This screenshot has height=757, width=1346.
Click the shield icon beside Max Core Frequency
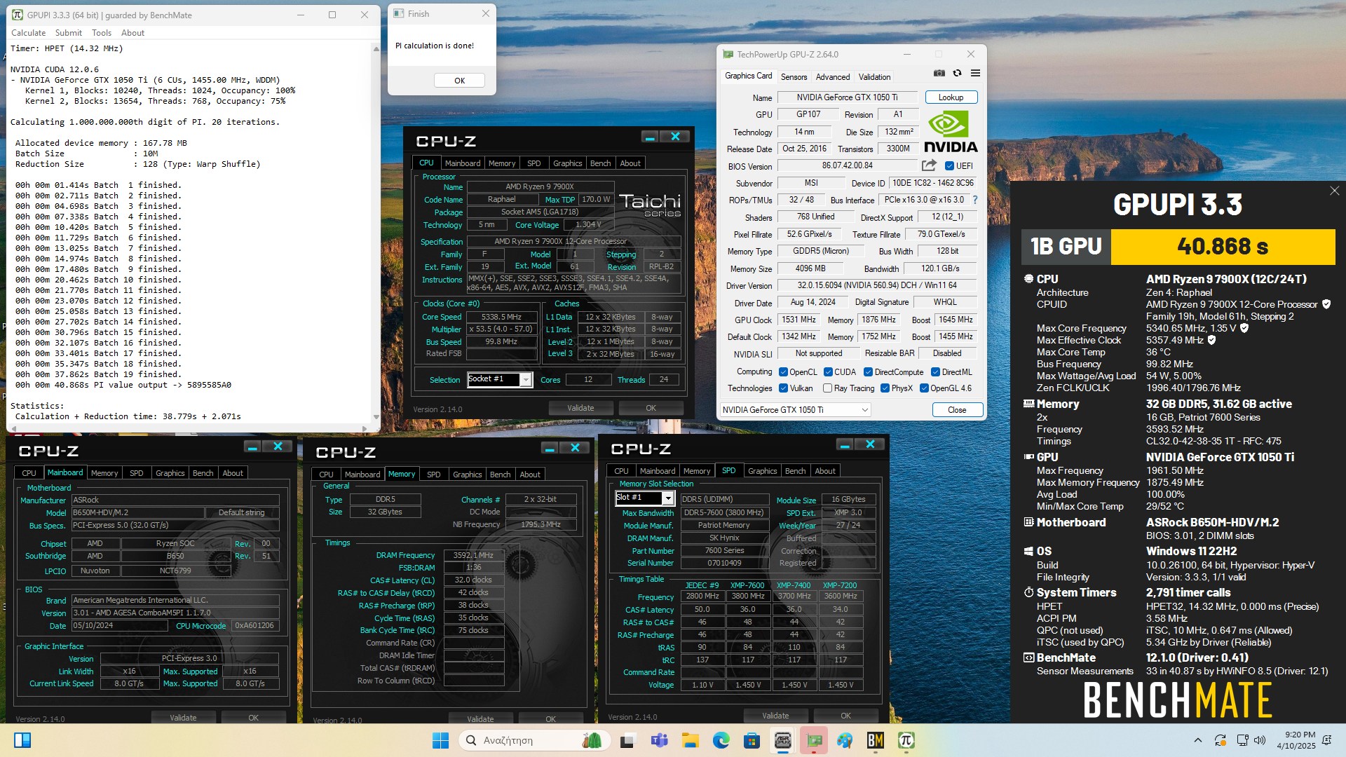1244,328
